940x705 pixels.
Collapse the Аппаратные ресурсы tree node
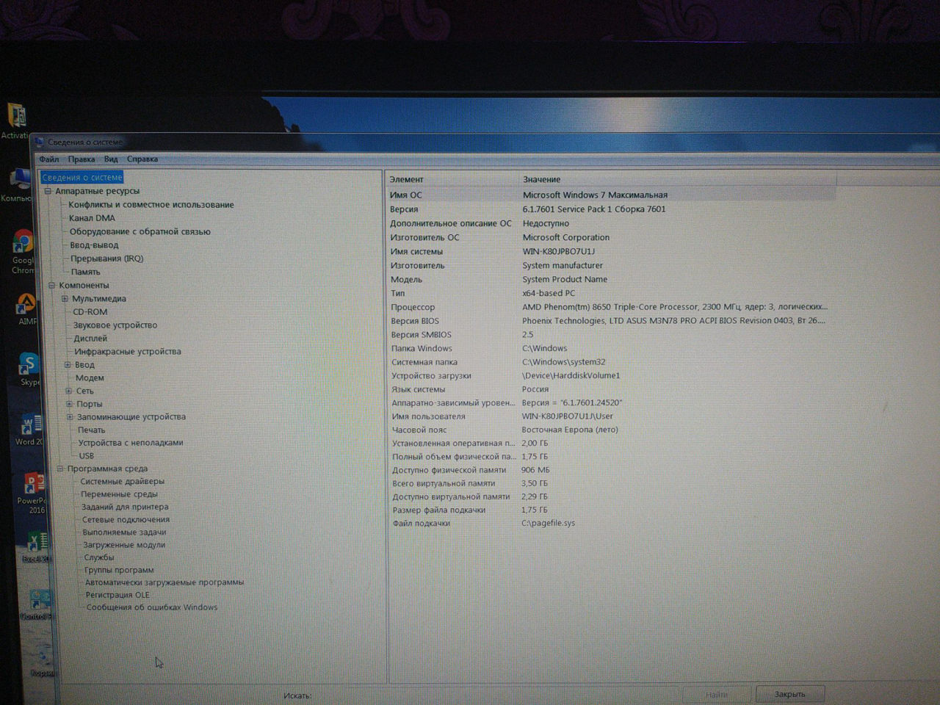tap(48, 192)
